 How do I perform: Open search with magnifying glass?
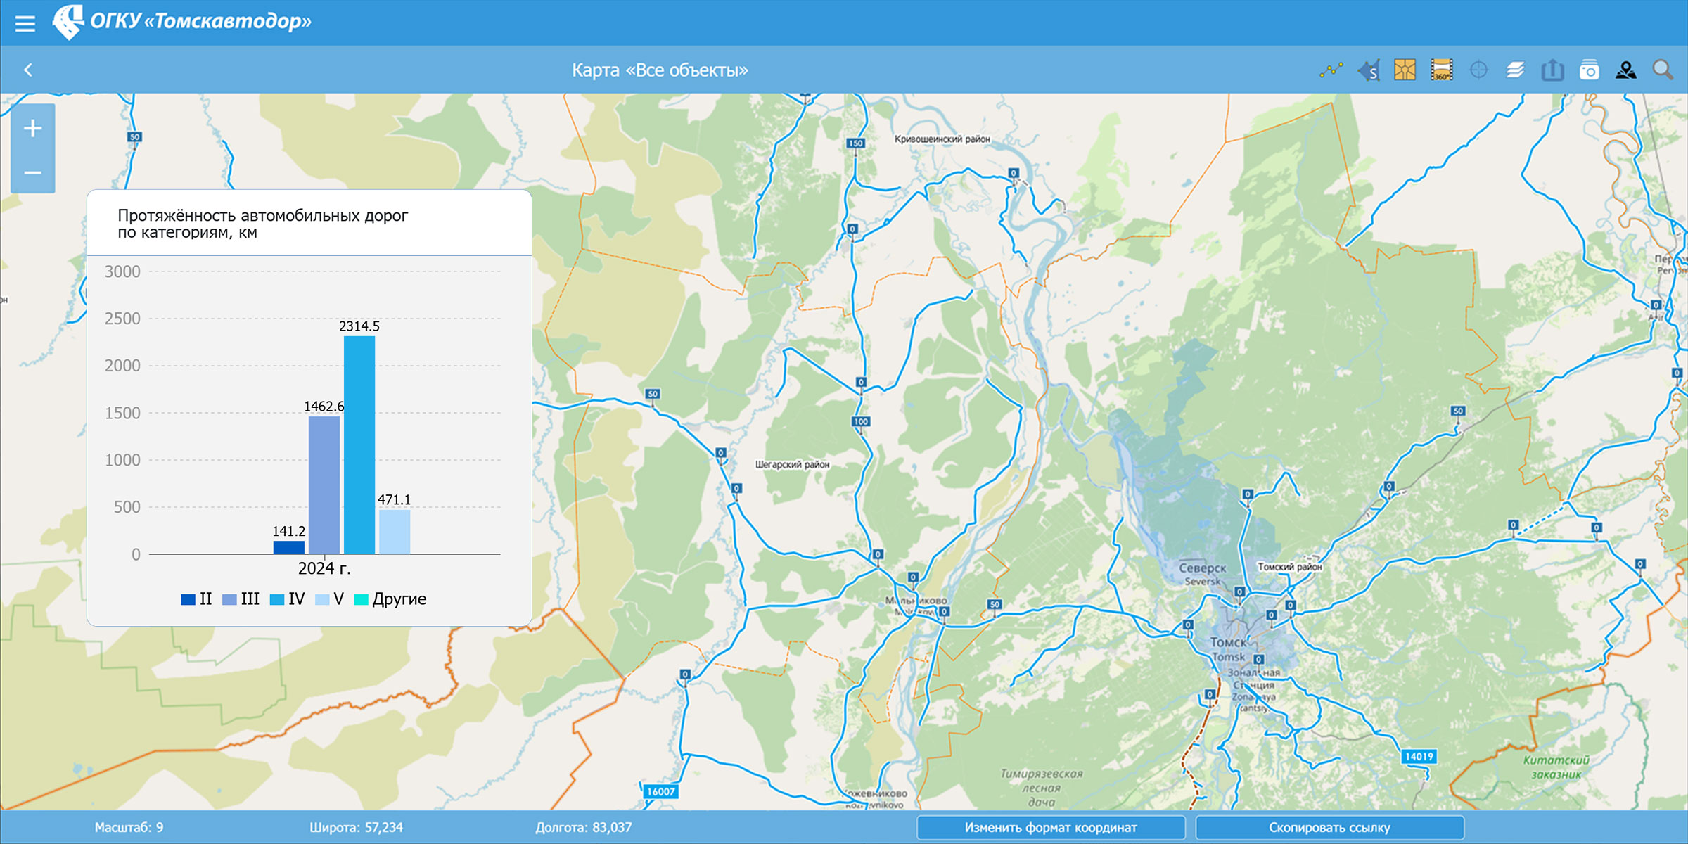[1662, 70]
